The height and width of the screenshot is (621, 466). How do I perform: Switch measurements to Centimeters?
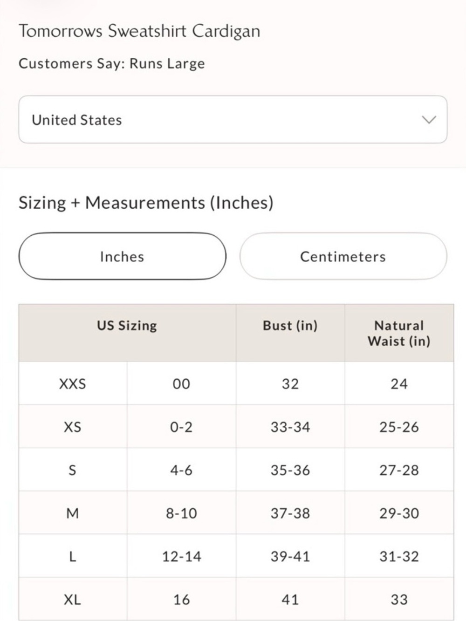pyautogui.click(x=343, y=257)
